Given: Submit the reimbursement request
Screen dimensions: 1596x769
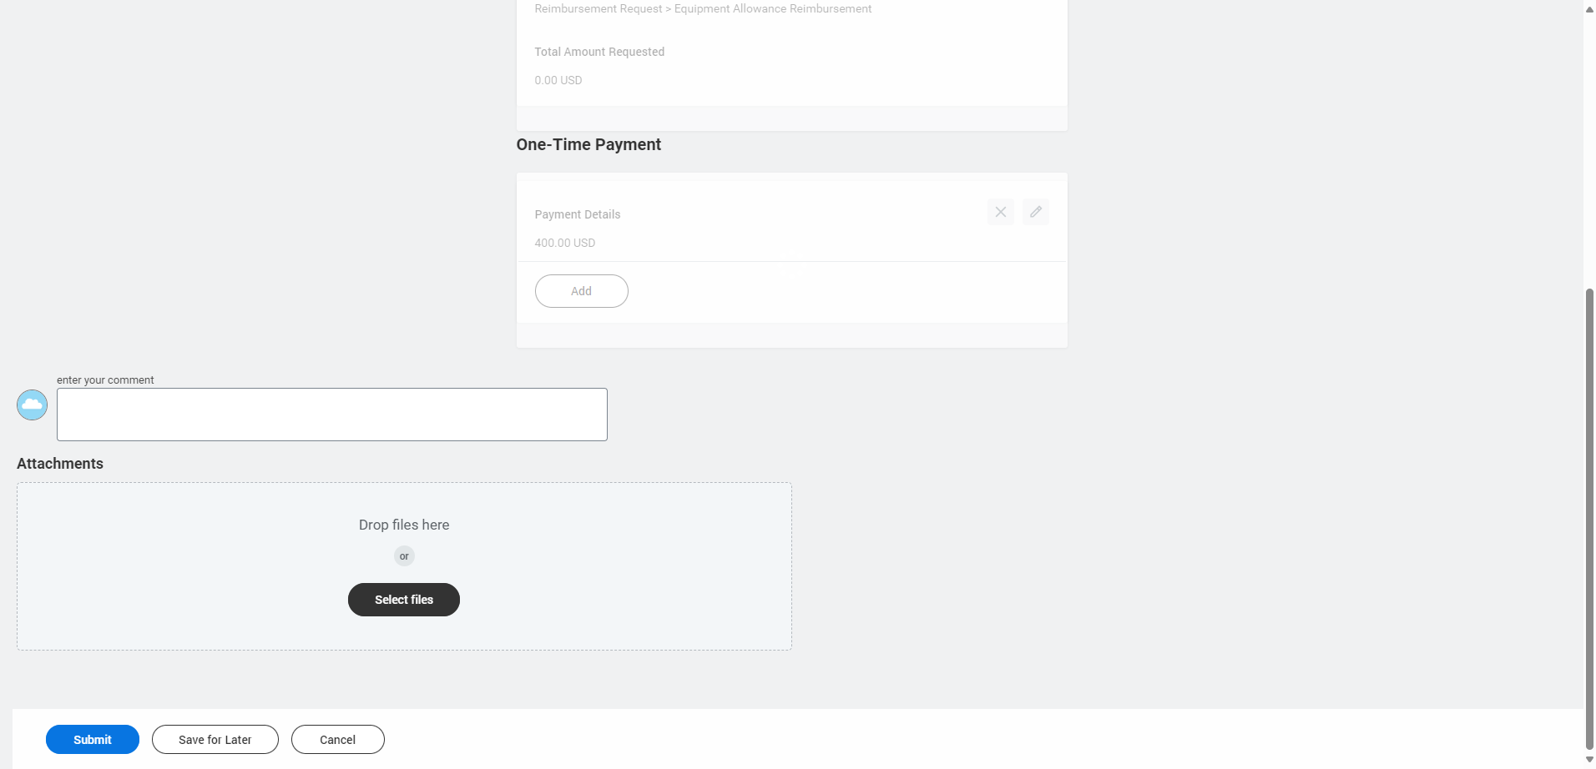Looking at the screenshot, I should point(93,740).
